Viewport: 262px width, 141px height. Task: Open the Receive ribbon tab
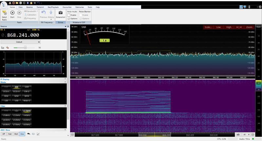29,7
